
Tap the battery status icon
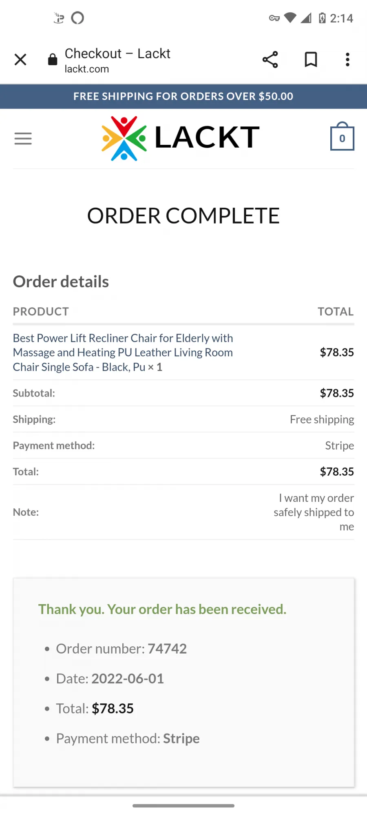[322, 18]
